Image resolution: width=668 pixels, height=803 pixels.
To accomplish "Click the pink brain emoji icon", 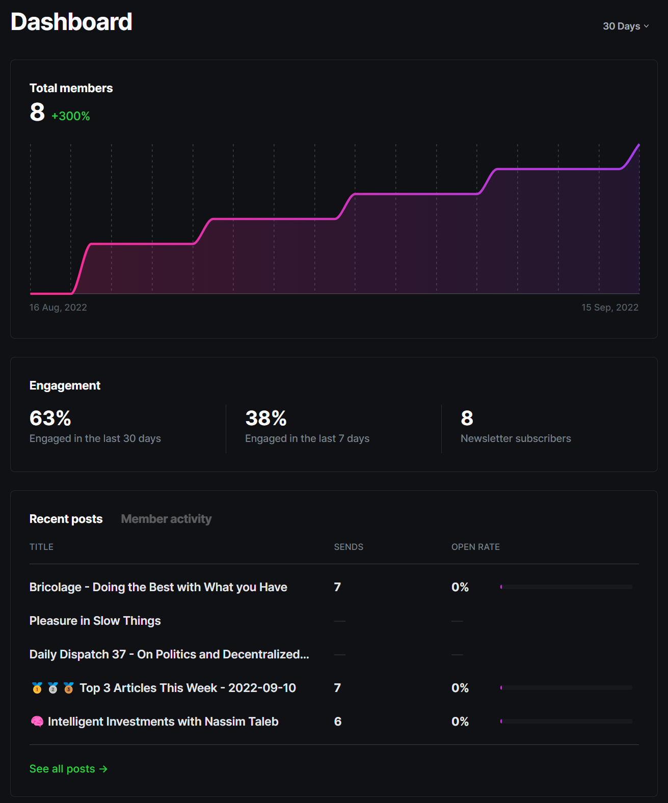I will pos(37,722).
